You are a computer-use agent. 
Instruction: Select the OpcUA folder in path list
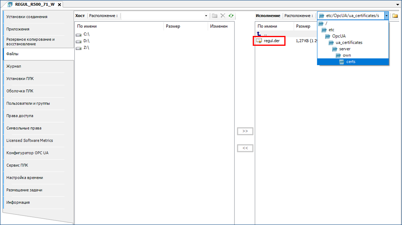338,36
